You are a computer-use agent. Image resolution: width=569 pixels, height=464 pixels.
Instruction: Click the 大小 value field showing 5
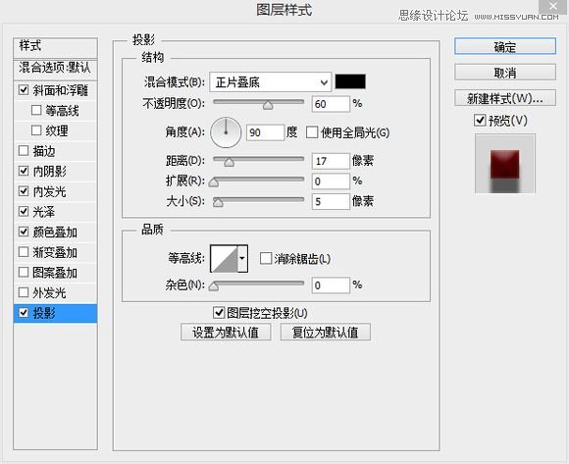pyautogui.click(x=331, y=201)
